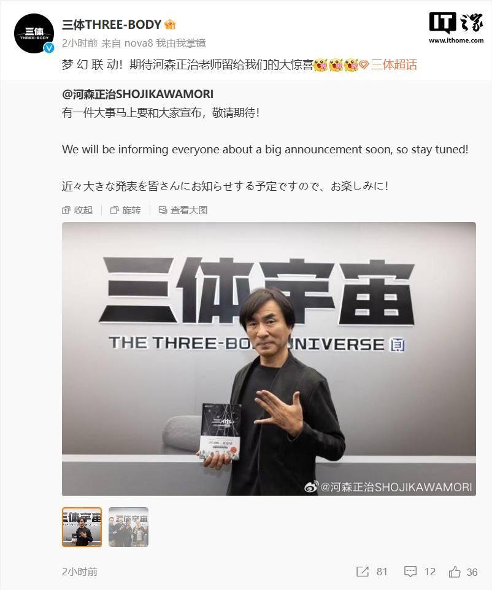The image size is (492, 590).
Task: Open the 三体THREE-BODY username link
Action: pos(112,25)
